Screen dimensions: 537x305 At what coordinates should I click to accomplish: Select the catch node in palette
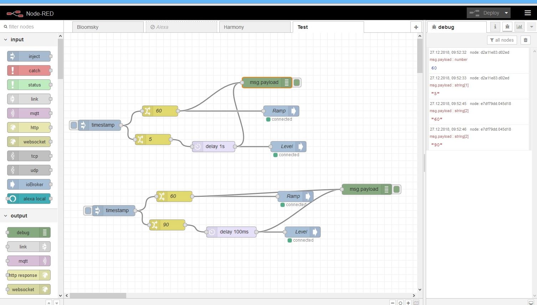coord(29,70)
